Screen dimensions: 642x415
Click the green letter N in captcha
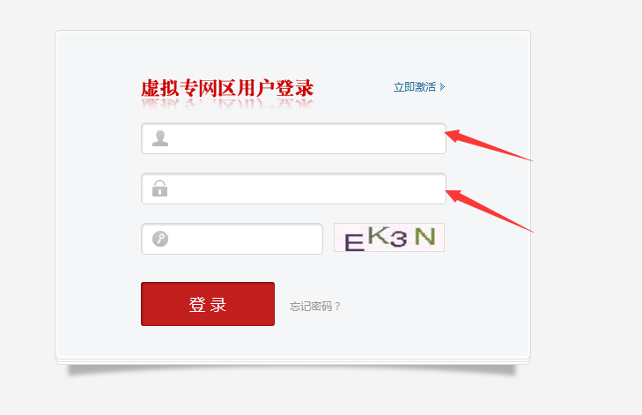point(425,236)
